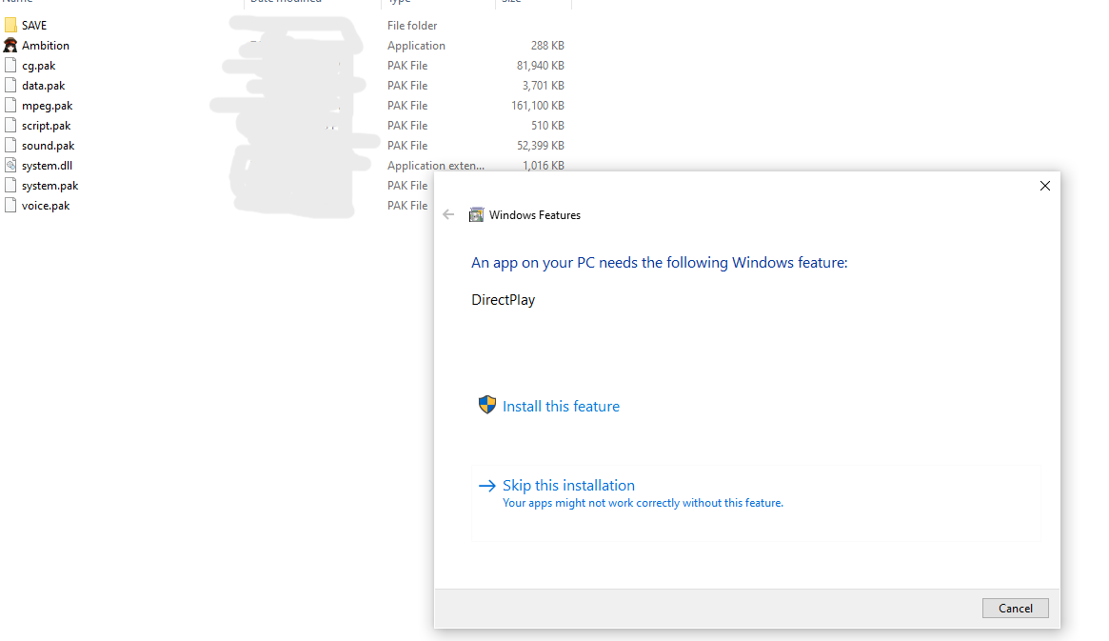Select the file name sound.pak
The height and width of the screenshot is (641, 1109).
click(x=49, y=146)
